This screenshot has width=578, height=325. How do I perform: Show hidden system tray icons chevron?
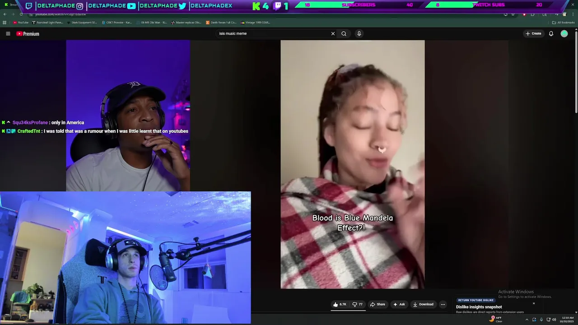tap(527, 320)
